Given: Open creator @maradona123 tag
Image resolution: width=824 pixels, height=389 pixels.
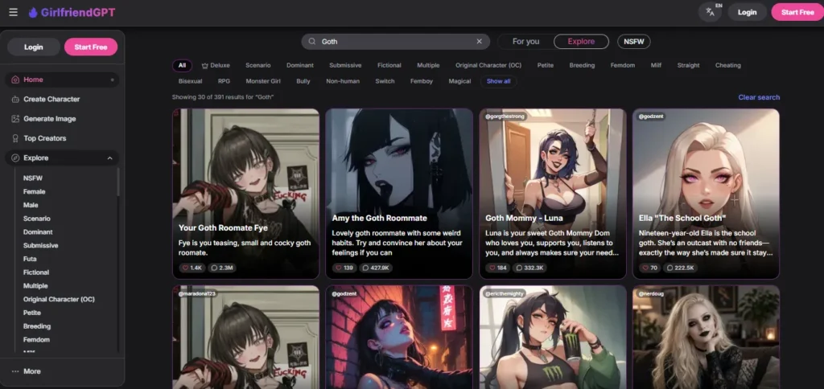Looking at the screenshot, I should pyautogui.click(x=197, y=293).
